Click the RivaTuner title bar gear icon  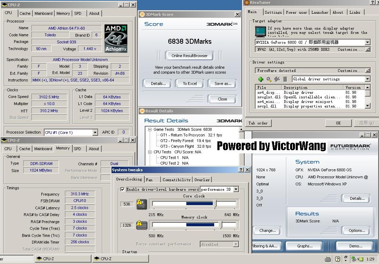(x=247, y=2)
